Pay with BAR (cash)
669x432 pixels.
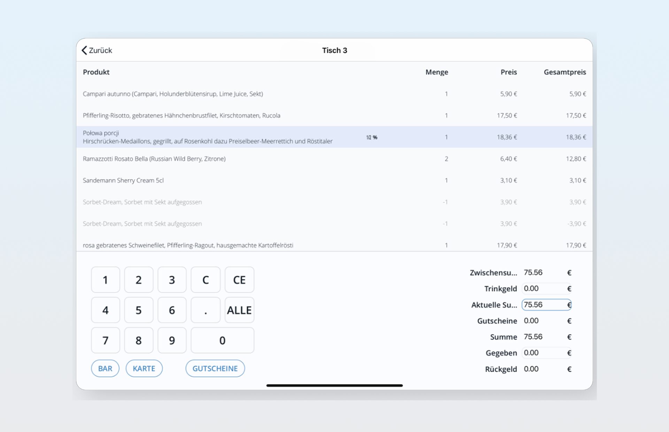[x=105, y=369]
